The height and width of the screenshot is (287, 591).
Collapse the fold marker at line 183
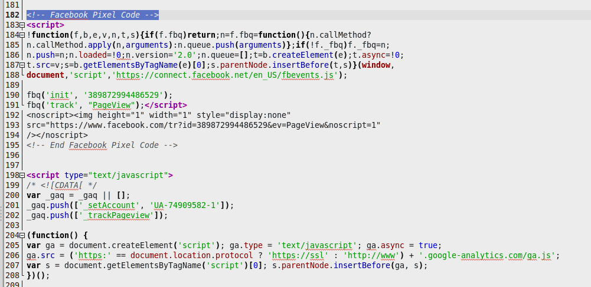tap(22, 25)
